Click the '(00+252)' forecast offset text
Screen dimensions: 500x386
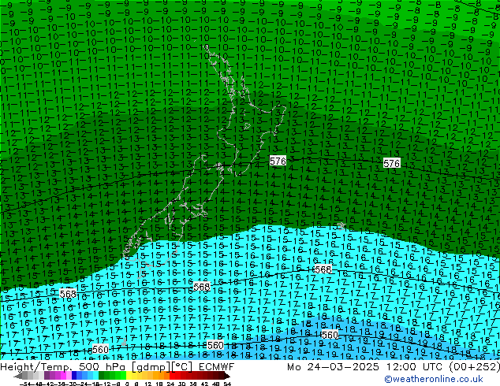click(475, 367)
